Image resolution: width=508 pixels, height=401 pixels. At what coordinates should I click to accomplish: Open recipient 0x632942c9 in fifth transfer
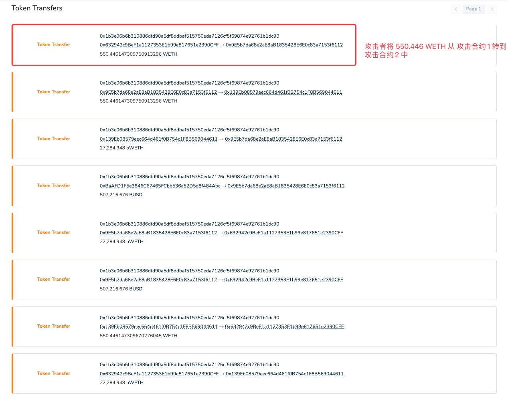(x=283, y=233)
